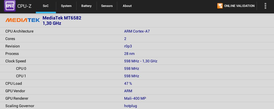Select the GPU Renderer Mali-400 MP value
The image size is (274, 109).
[135, 99]
